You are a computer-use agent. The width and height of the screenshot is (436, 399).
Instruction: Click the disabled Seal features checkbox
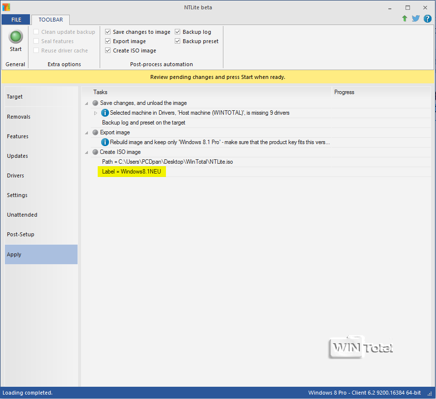coord(36,41)
